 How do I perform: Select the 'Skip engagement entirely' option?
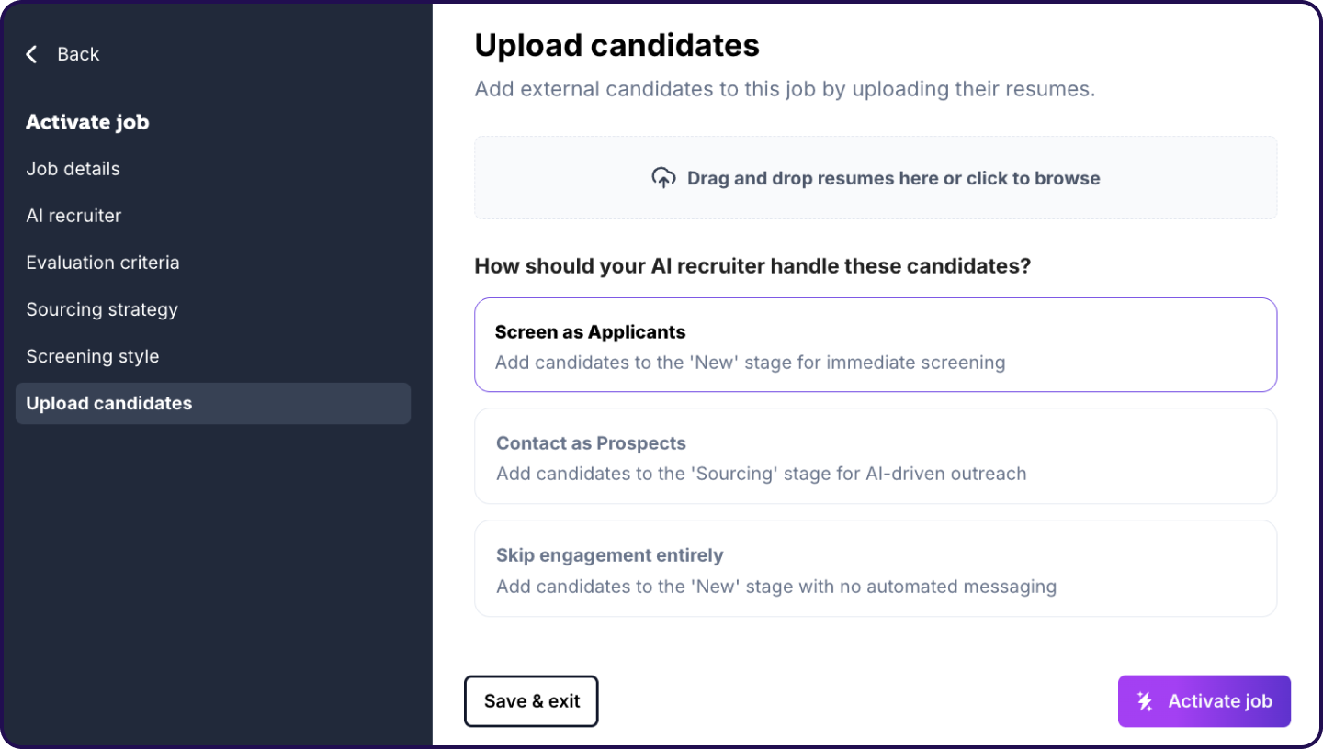tap(875, 568)
